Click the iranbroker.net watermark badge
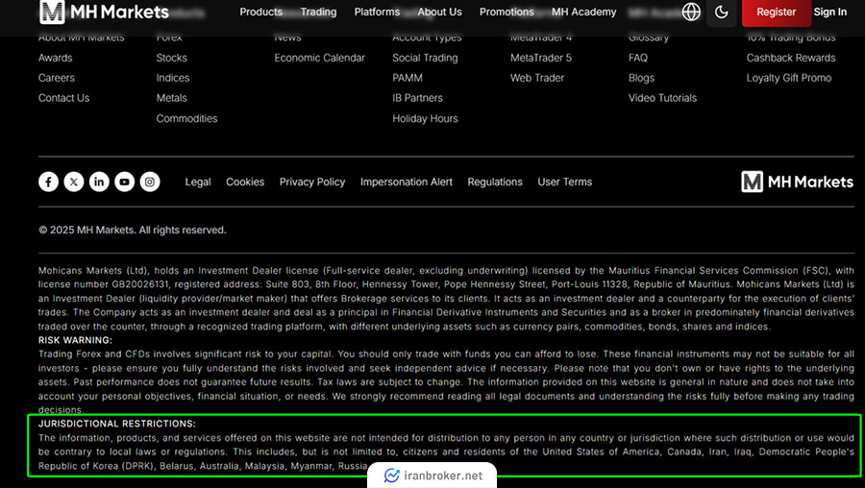This screenshot has width=865, height=488. pos(432,476)
